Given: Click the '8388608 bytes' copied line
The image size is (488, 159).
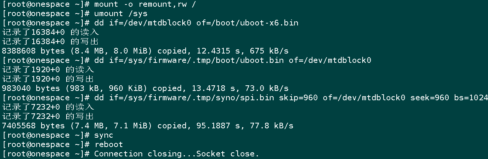Looking at the screenshot, I should click(145, 51).
